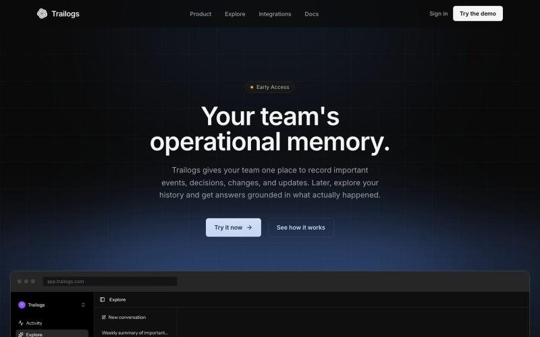Image resolution: width=540 pixels, height=337 pixels.
Task: Open the Product menu
Action: (200, 14)
